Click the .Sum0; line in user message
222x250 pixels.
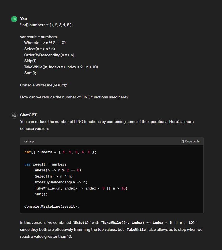30,73
